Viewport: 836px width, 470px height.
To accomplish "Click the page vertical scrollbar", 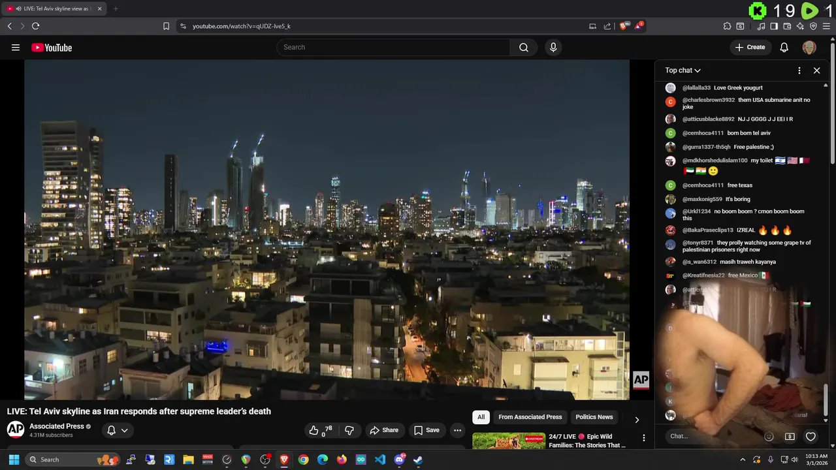I will point(832,104).
